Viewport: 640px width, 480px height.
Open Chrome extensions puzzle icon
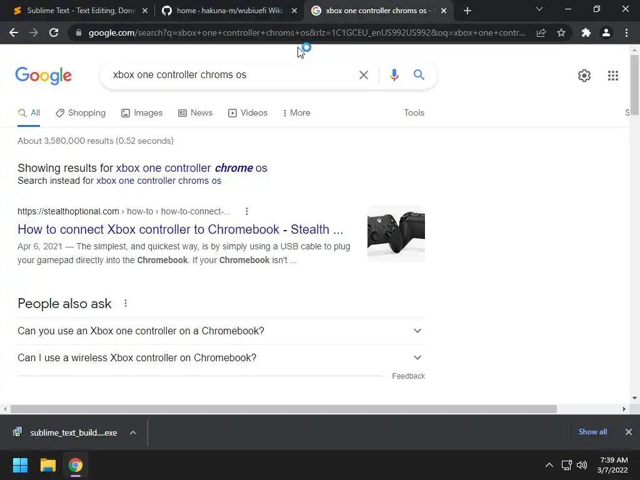pos(586,32)
